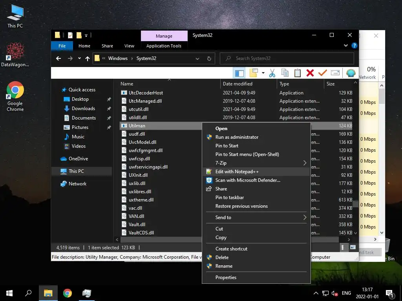Click the New Folder toolbar icon
This screenshot has width=402, height=301.
coord(254,73)
